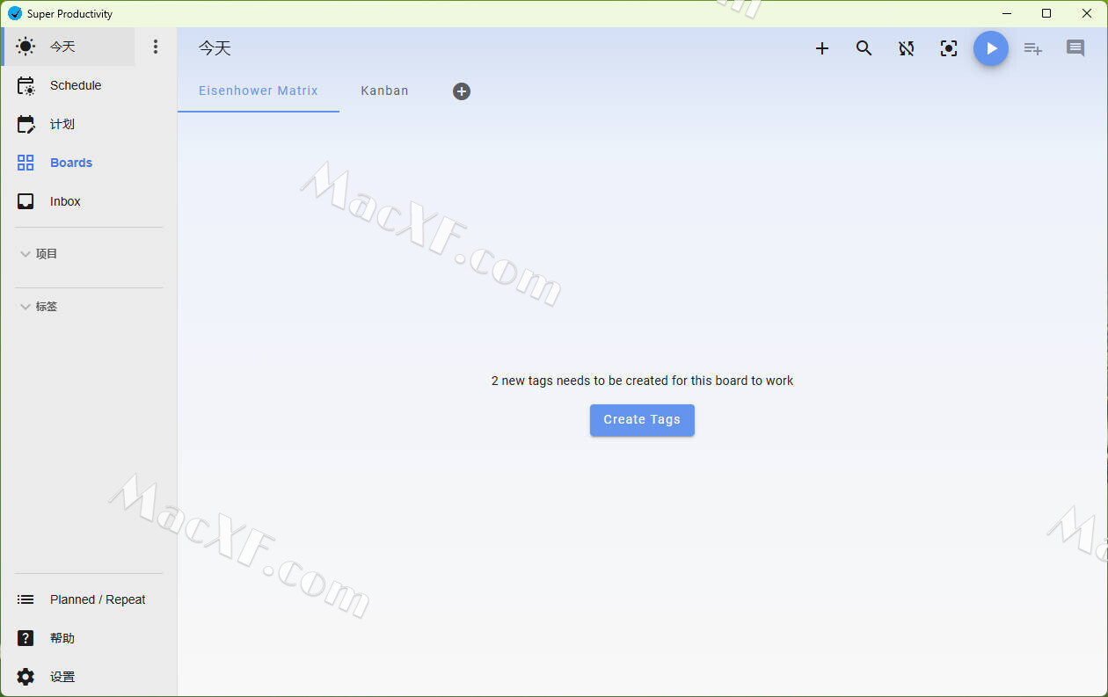
Task: Click the Planned / Repeat list icon
Action: [x=26, y=599]
